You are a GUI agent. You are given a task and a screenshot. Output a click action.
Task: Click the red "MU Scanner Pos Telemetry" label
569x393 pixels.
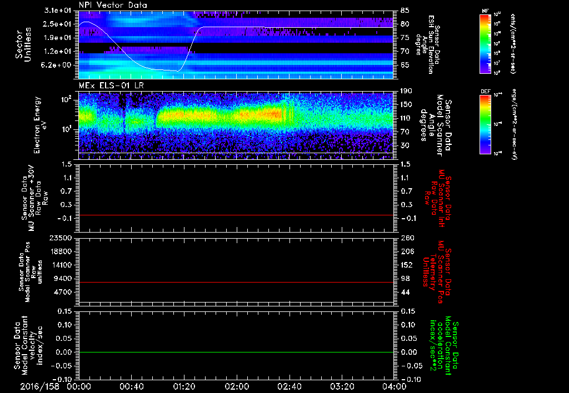[437, 272]
